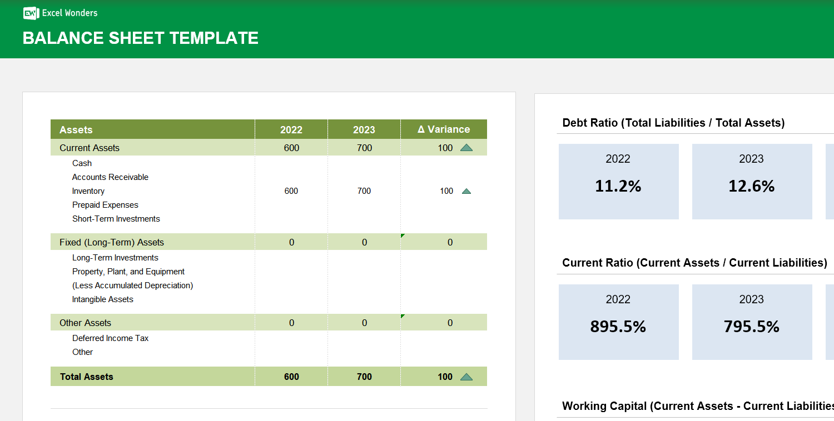Click the variance indicator arrow next to Inventory
The height and width of the screenshot is (421, 834).
pos(466,191)
